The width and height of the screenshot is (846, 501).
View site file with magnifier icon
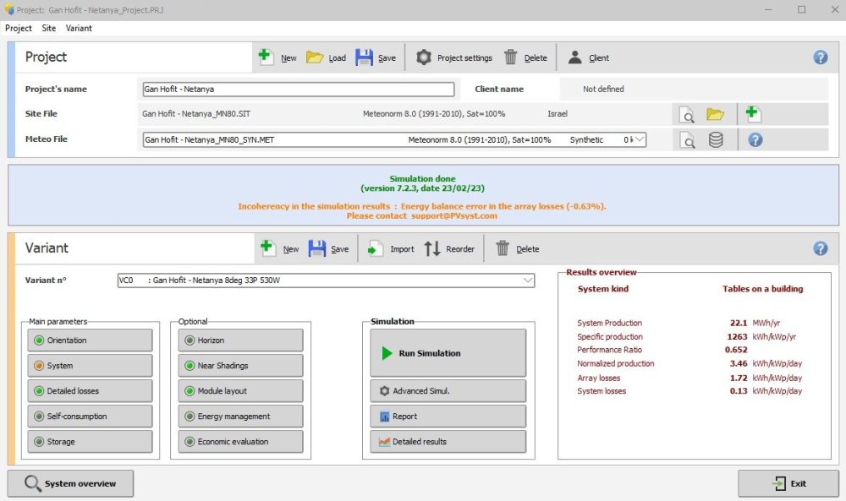coord(689,114)
